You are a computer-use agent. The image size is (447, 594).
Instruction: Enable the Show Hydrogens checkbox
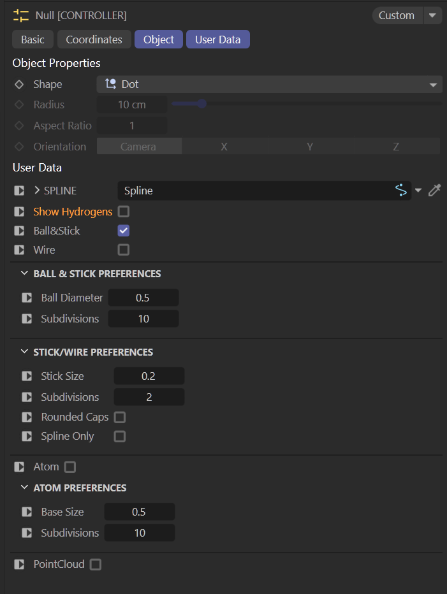pyautogui.click(x=124, y=212)
